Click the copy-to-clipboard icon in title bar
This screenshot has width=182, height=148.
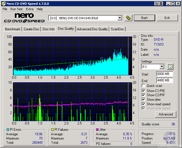pos(156,4)
